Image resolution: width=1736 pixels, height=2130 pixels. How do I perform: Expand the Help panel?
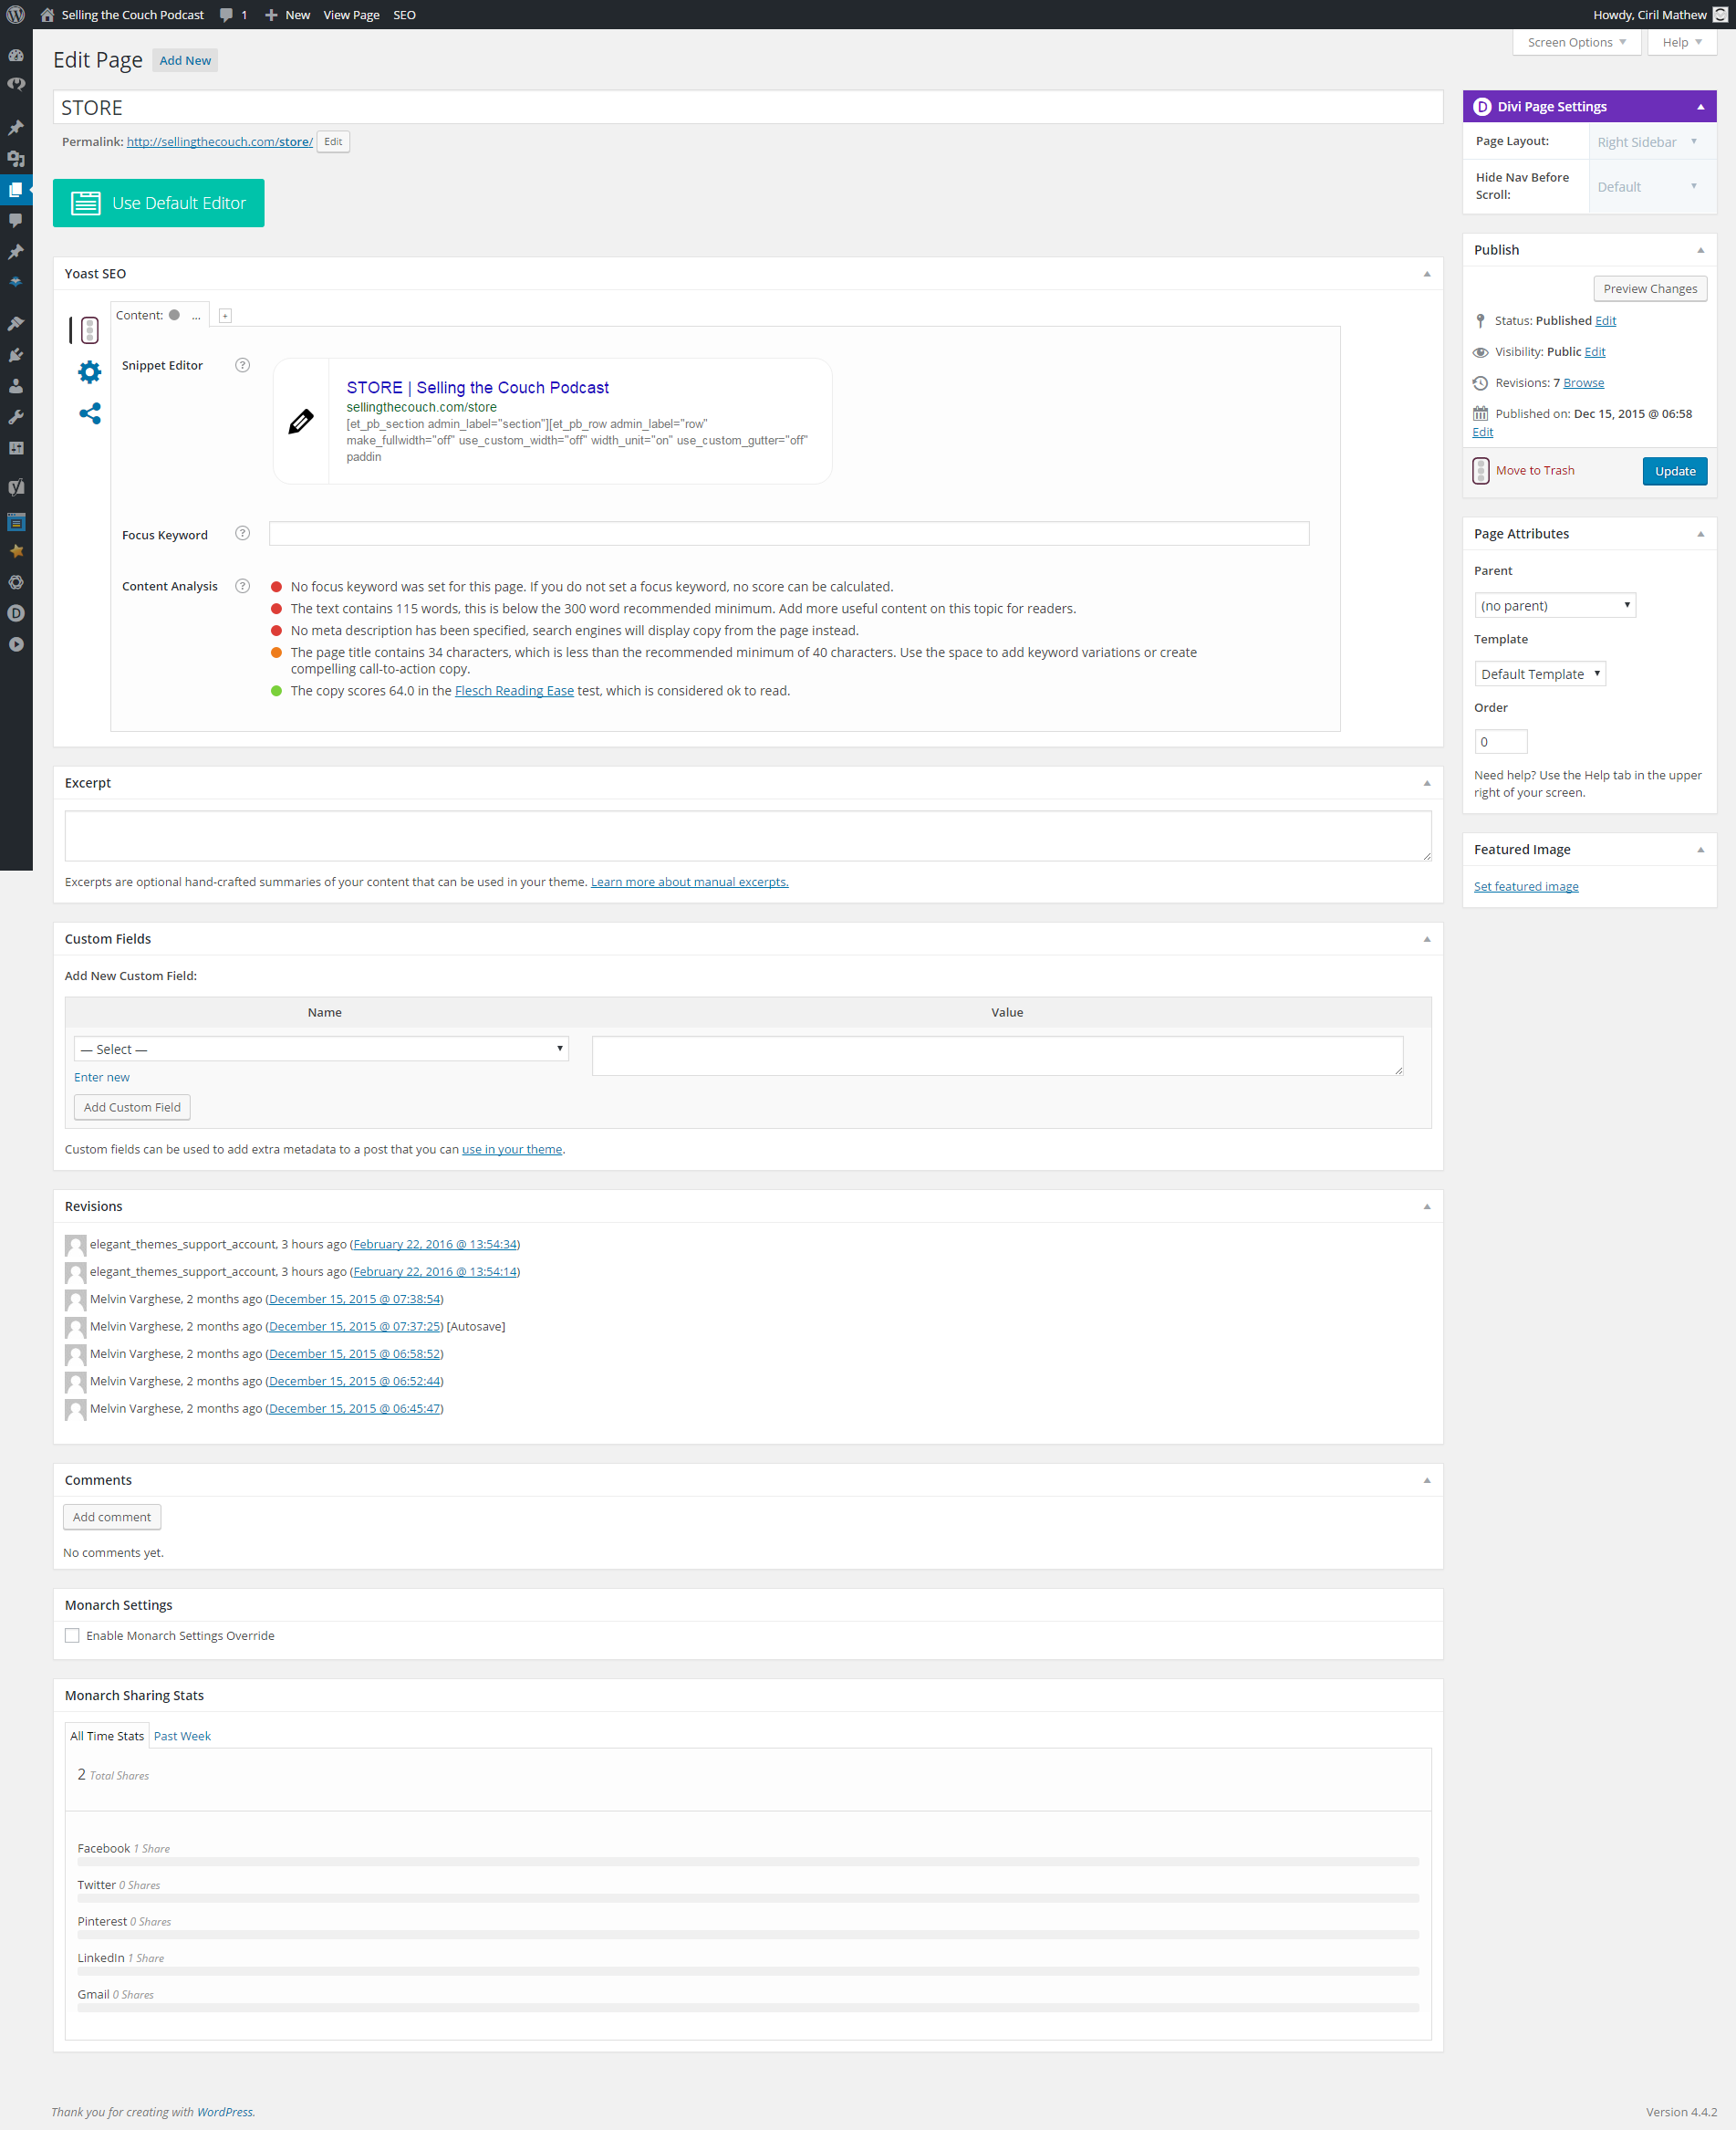pyautogui.click(x=1681, y=42)
